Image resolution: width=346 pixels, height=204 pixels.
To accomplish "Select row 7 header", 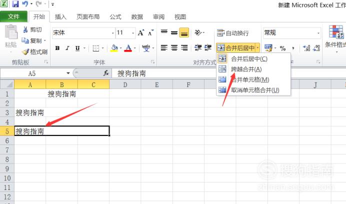I will click(x=7, y=150).
